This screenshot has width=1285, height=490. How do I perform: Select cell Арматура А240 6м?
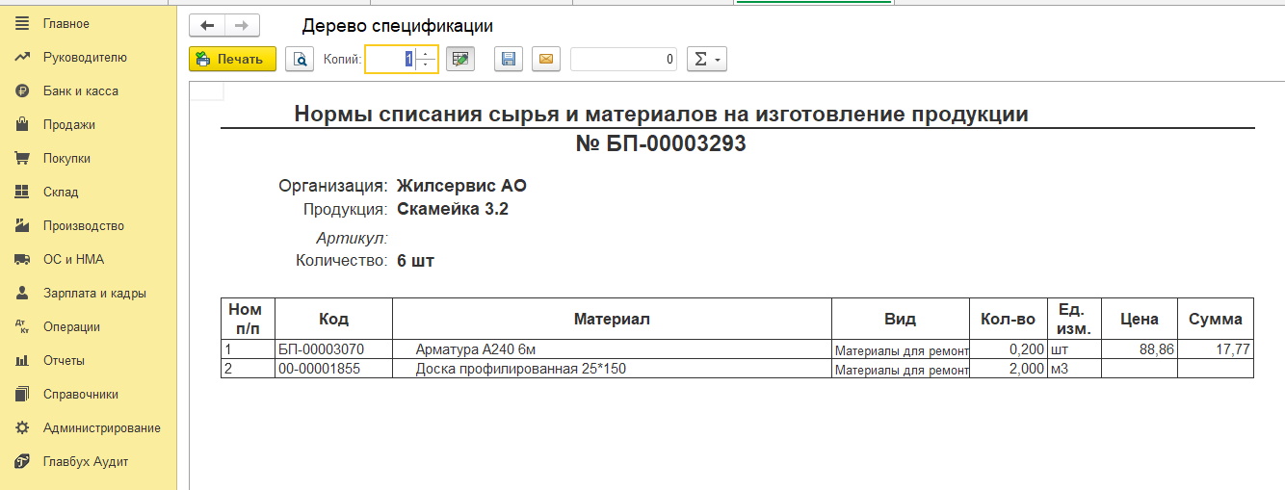pyautogui.click(x=612, y=349)
